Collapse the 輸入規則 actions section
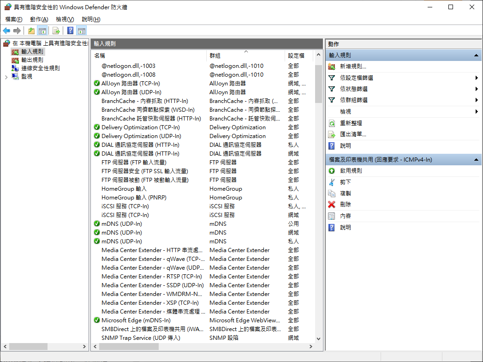This screenshot has width=483, height=362. [x=476, y=55]
